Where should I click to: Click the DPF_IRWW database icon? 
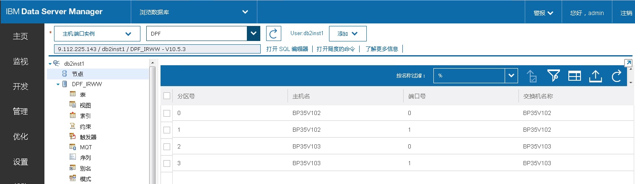(x=64, y=84)
